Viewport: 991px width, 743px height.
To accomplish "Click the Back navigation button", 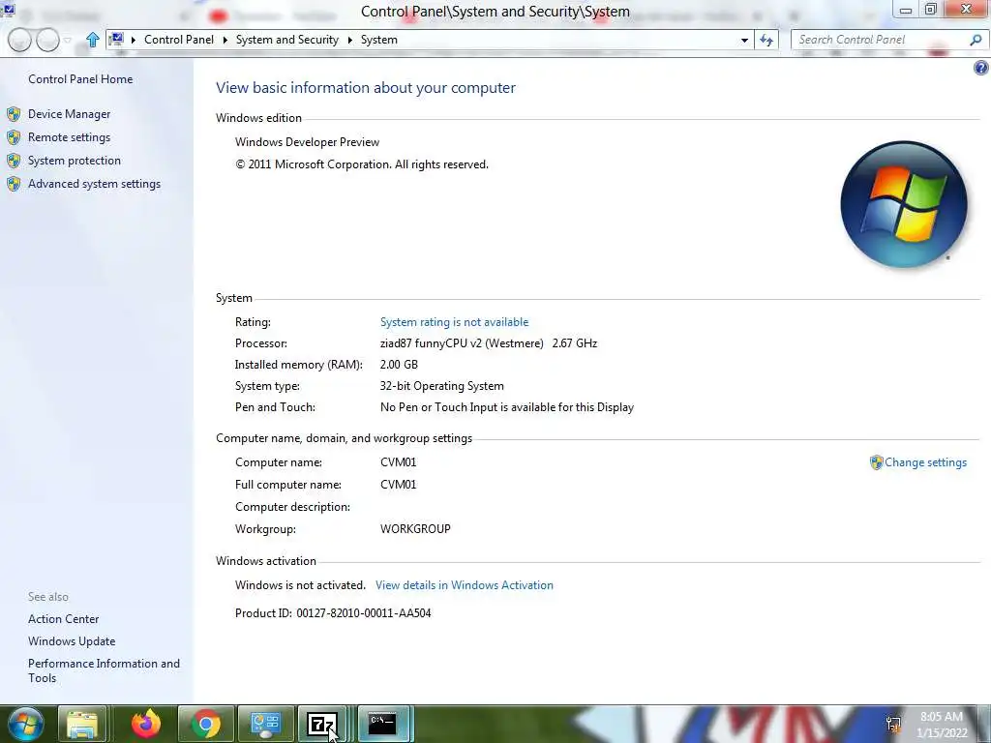I will click(x=19, y=40).
